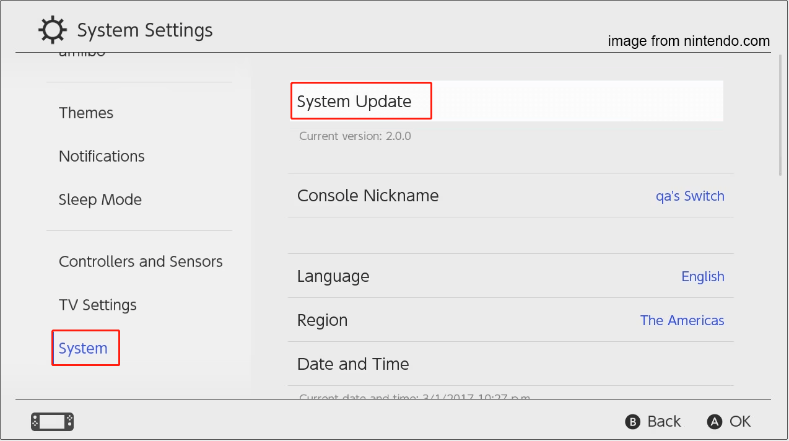Open Themes settings
The image size is (789, 441).
[86, 113]
